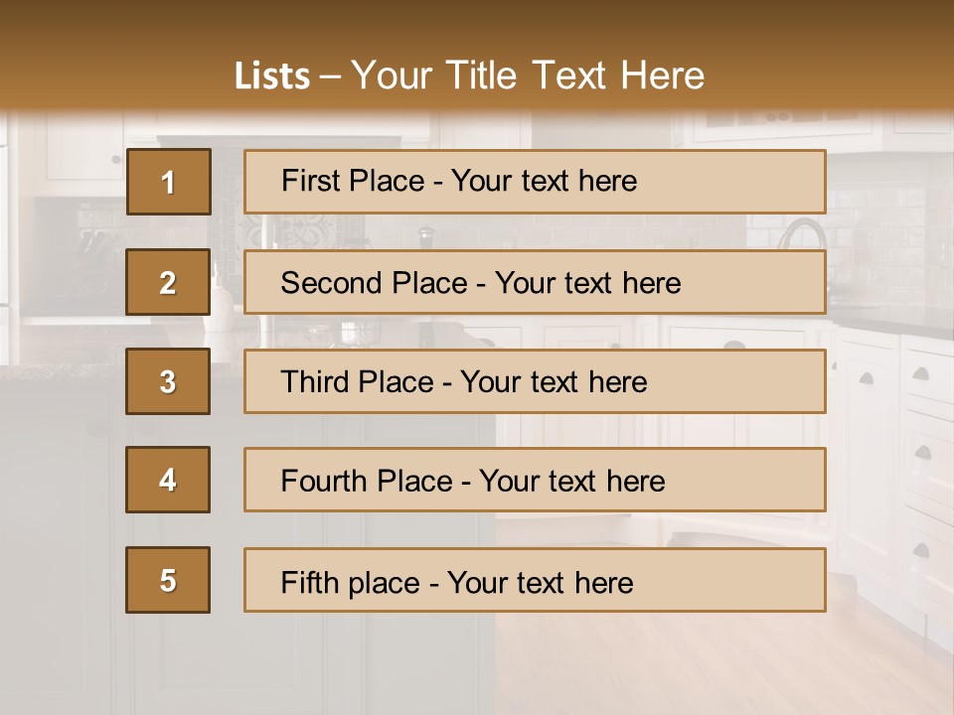Click the bold word Lists in title
The width and height of the screenshot is (954, 715).
[272, 75]
